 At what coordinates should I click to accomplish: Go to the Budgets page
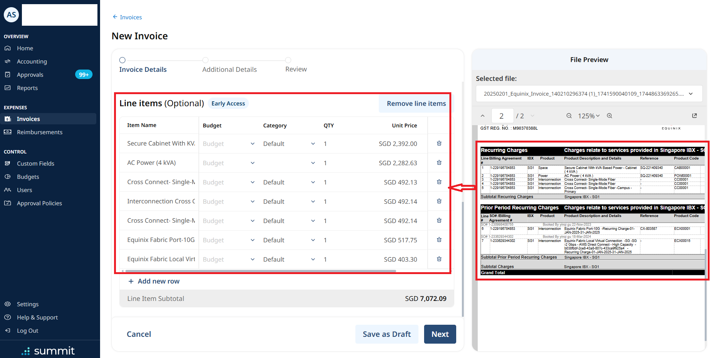[28, 177]
